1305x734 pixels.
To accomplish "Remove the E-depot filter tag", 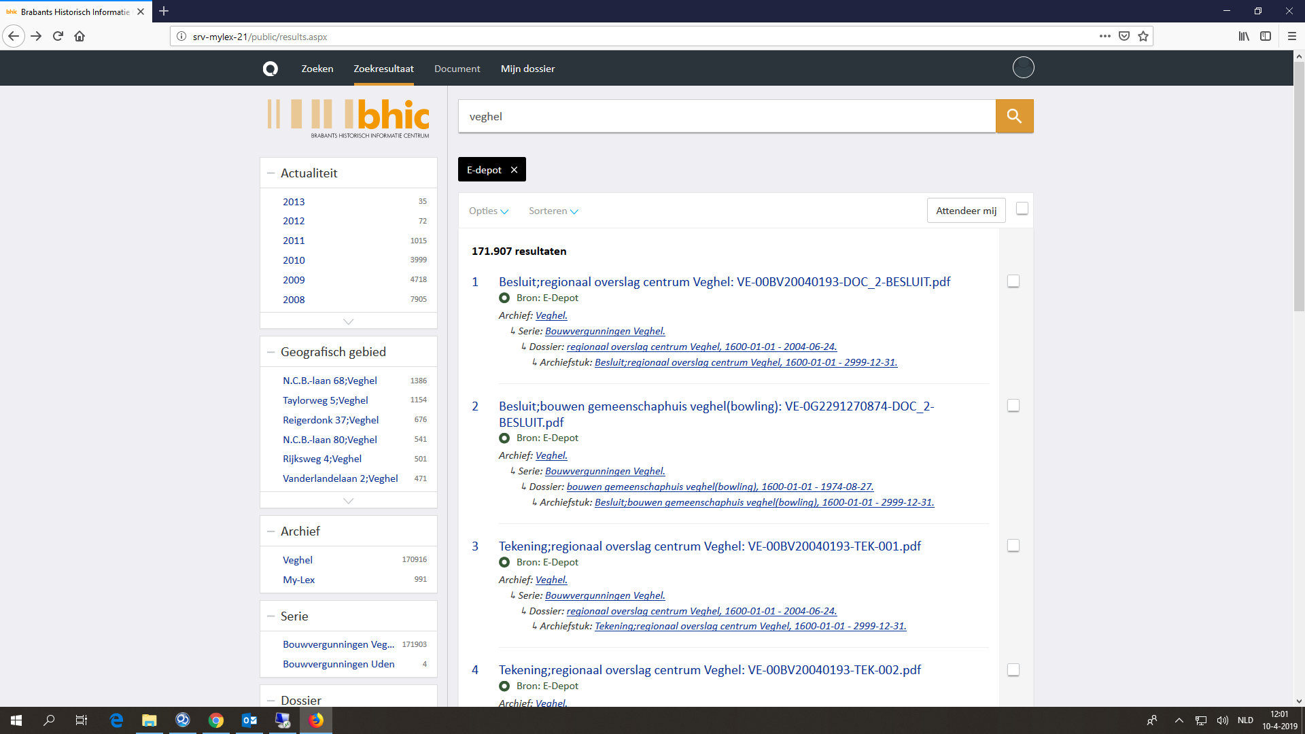I will pos(514,170).
